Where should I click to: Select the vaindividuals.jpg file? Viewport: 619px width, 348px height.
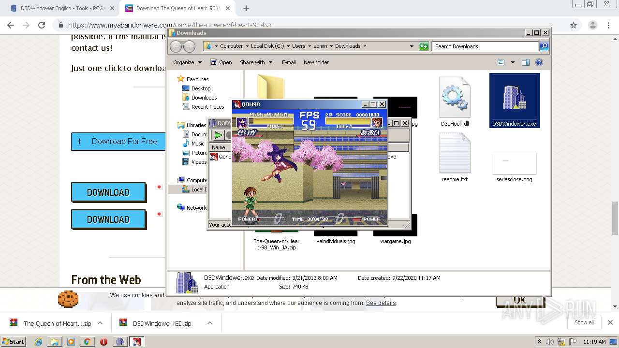(x=336, y=241)
